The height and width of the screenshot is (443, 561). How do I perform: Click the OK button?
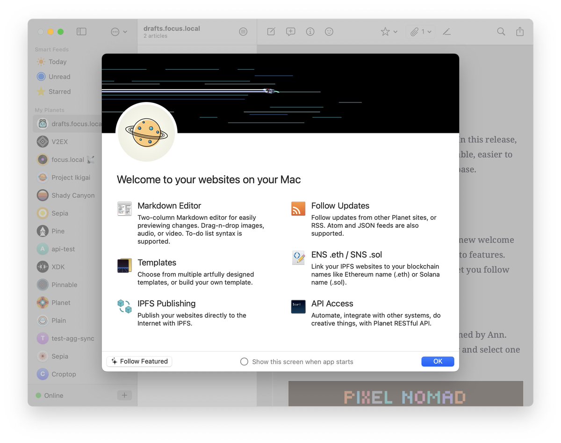(x=438, y=362)
